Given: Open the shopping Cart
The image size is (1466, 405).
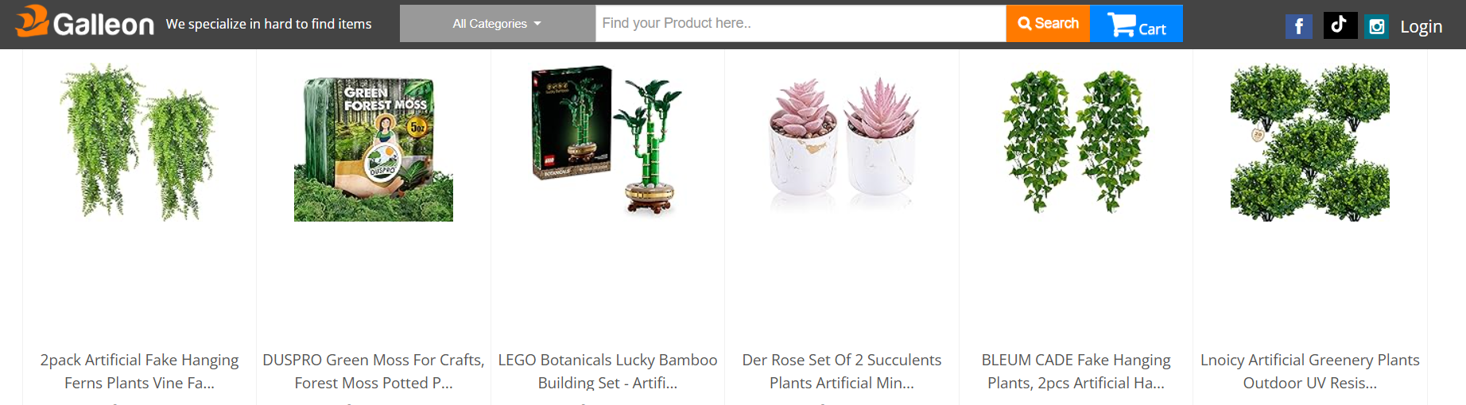Looking at the screenshot, I should [x=1136, y=24].
